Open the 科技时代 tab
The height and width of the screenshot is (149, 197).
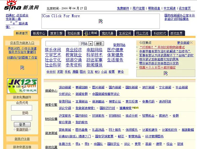[x=160, y=33]
